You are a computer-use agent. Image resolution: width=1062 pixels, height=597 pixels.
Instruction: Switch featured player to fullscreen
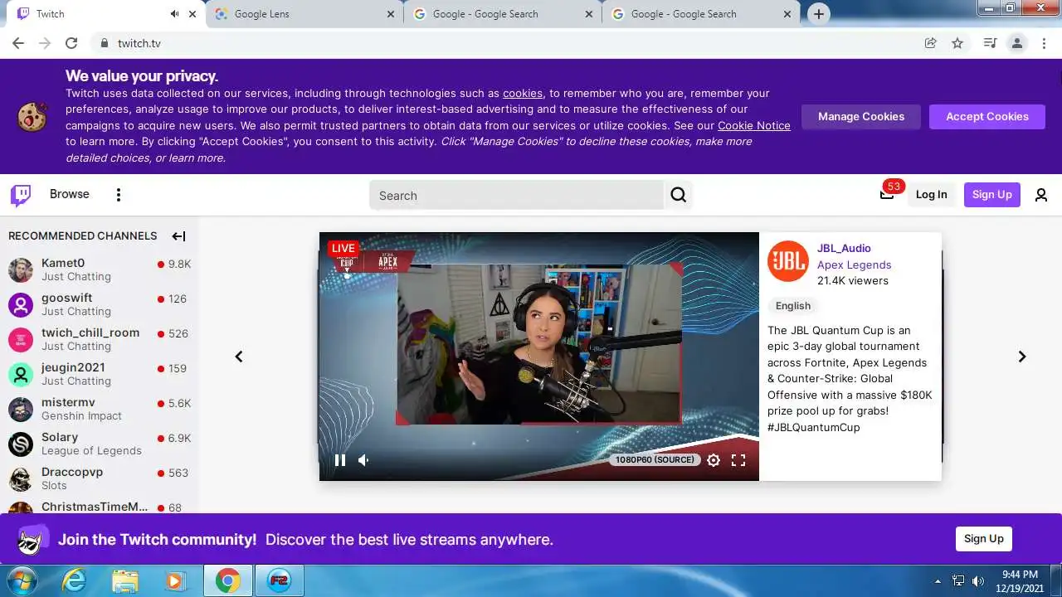click(738, 460)
